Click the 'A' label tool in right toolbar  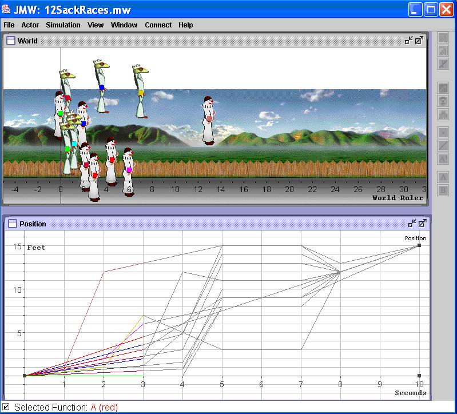[x=443, y=177]
